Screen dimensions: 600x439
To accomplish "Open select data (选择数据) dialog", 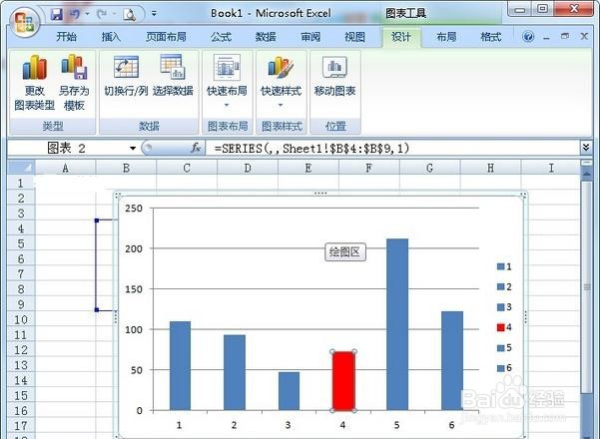I will [x=173, y=76].
